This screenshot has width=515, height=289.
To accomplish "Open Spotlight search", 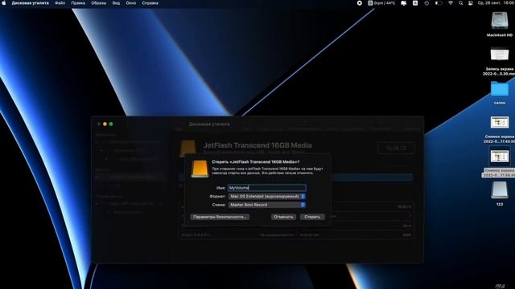I will click(461, 3).
